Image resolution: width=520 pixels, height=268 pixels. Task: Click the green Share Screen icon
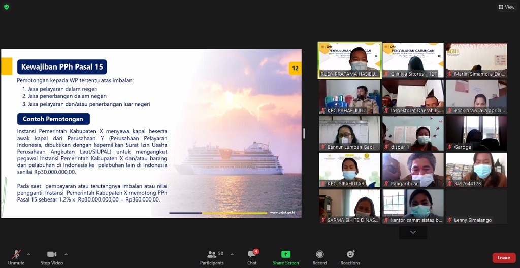[285, 254]
